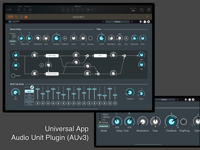Toggle the first tap enable circle

tap(38, 103)
